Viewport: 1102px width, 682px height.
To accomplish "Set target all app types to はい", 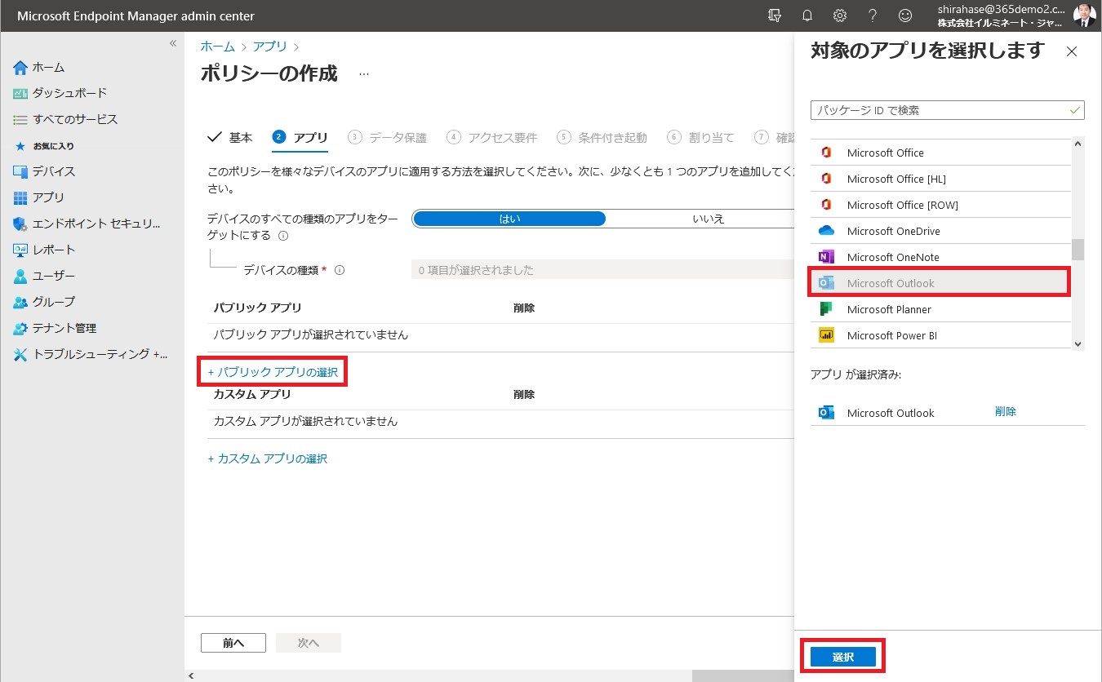I will click(509, 219).
